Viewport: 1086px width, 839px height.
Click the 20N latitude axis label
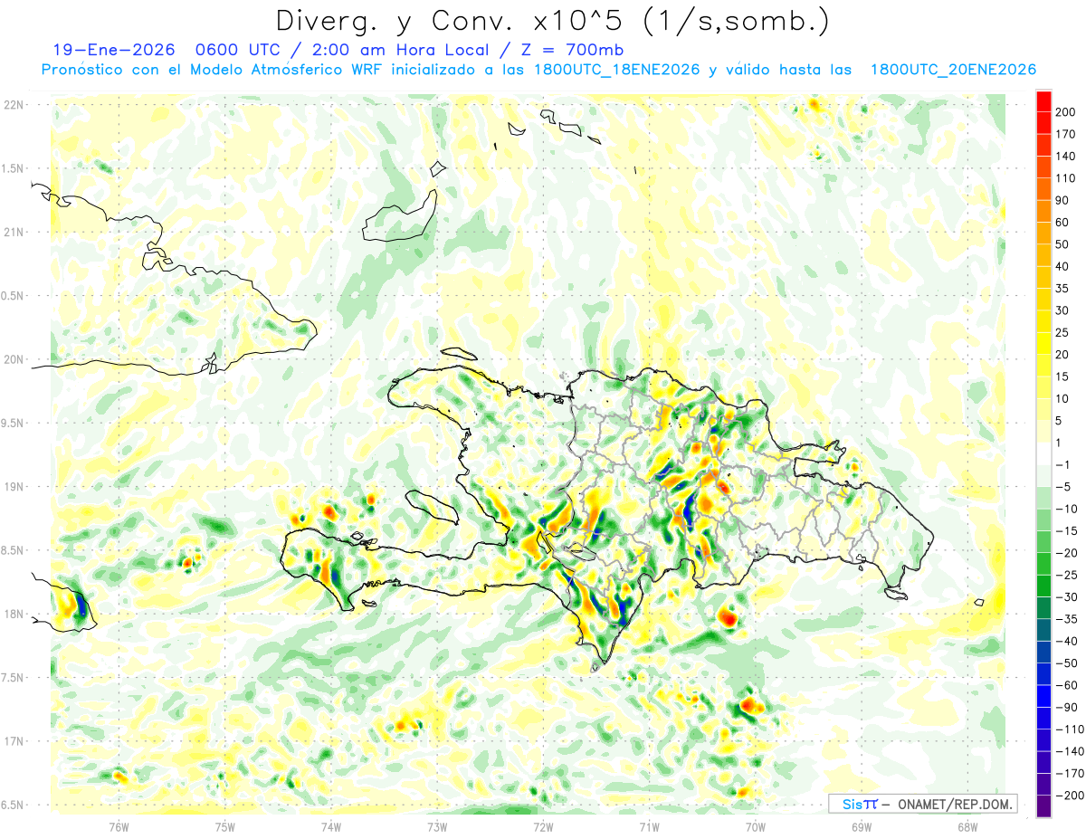tap(13, 359)
